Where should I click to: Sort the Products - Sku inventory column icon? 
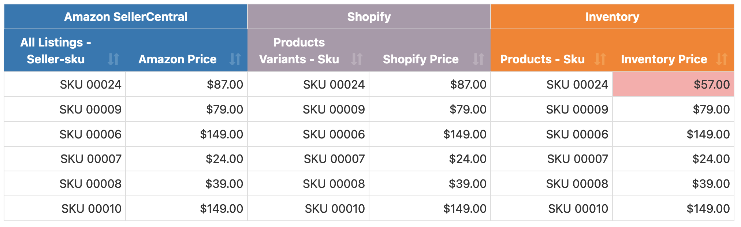pos(600,59)
